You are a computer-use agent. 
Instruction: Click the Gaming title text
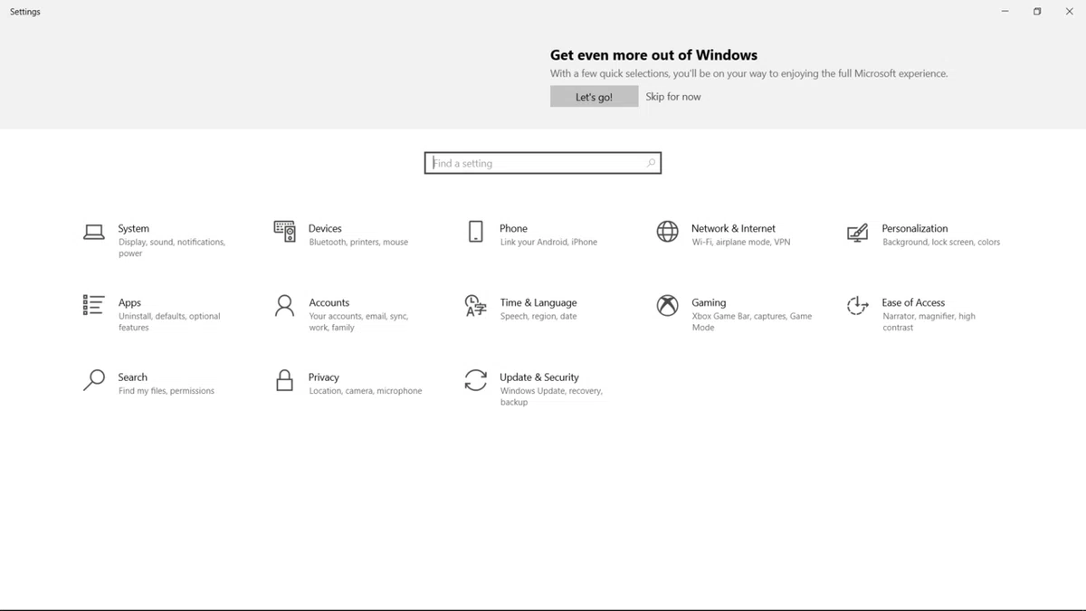pyautogui.click(x=709, y=303)
